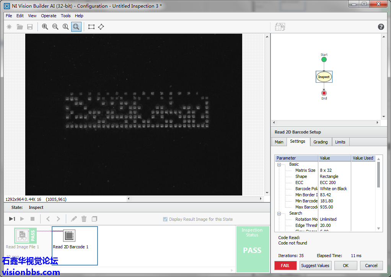Click the Zoom In magnifier icon
The image size is (391, 277).
[45, 27]
